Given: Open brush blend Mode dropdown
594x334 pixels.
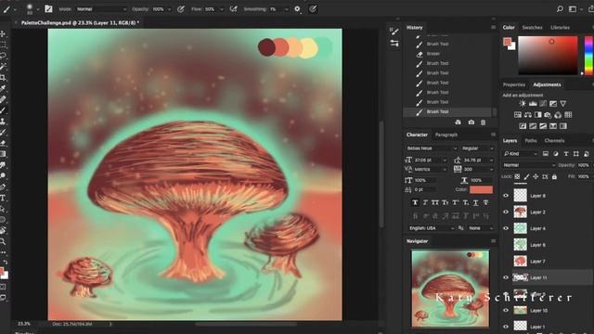Looking at the screenshot, I should (101, 8).
